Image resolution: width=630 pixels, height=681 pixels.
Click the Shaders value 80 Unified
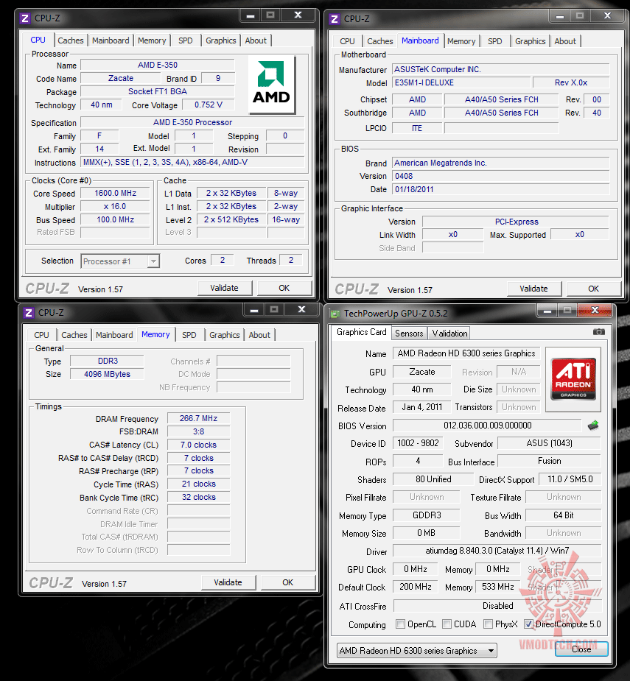pos(433,479)
